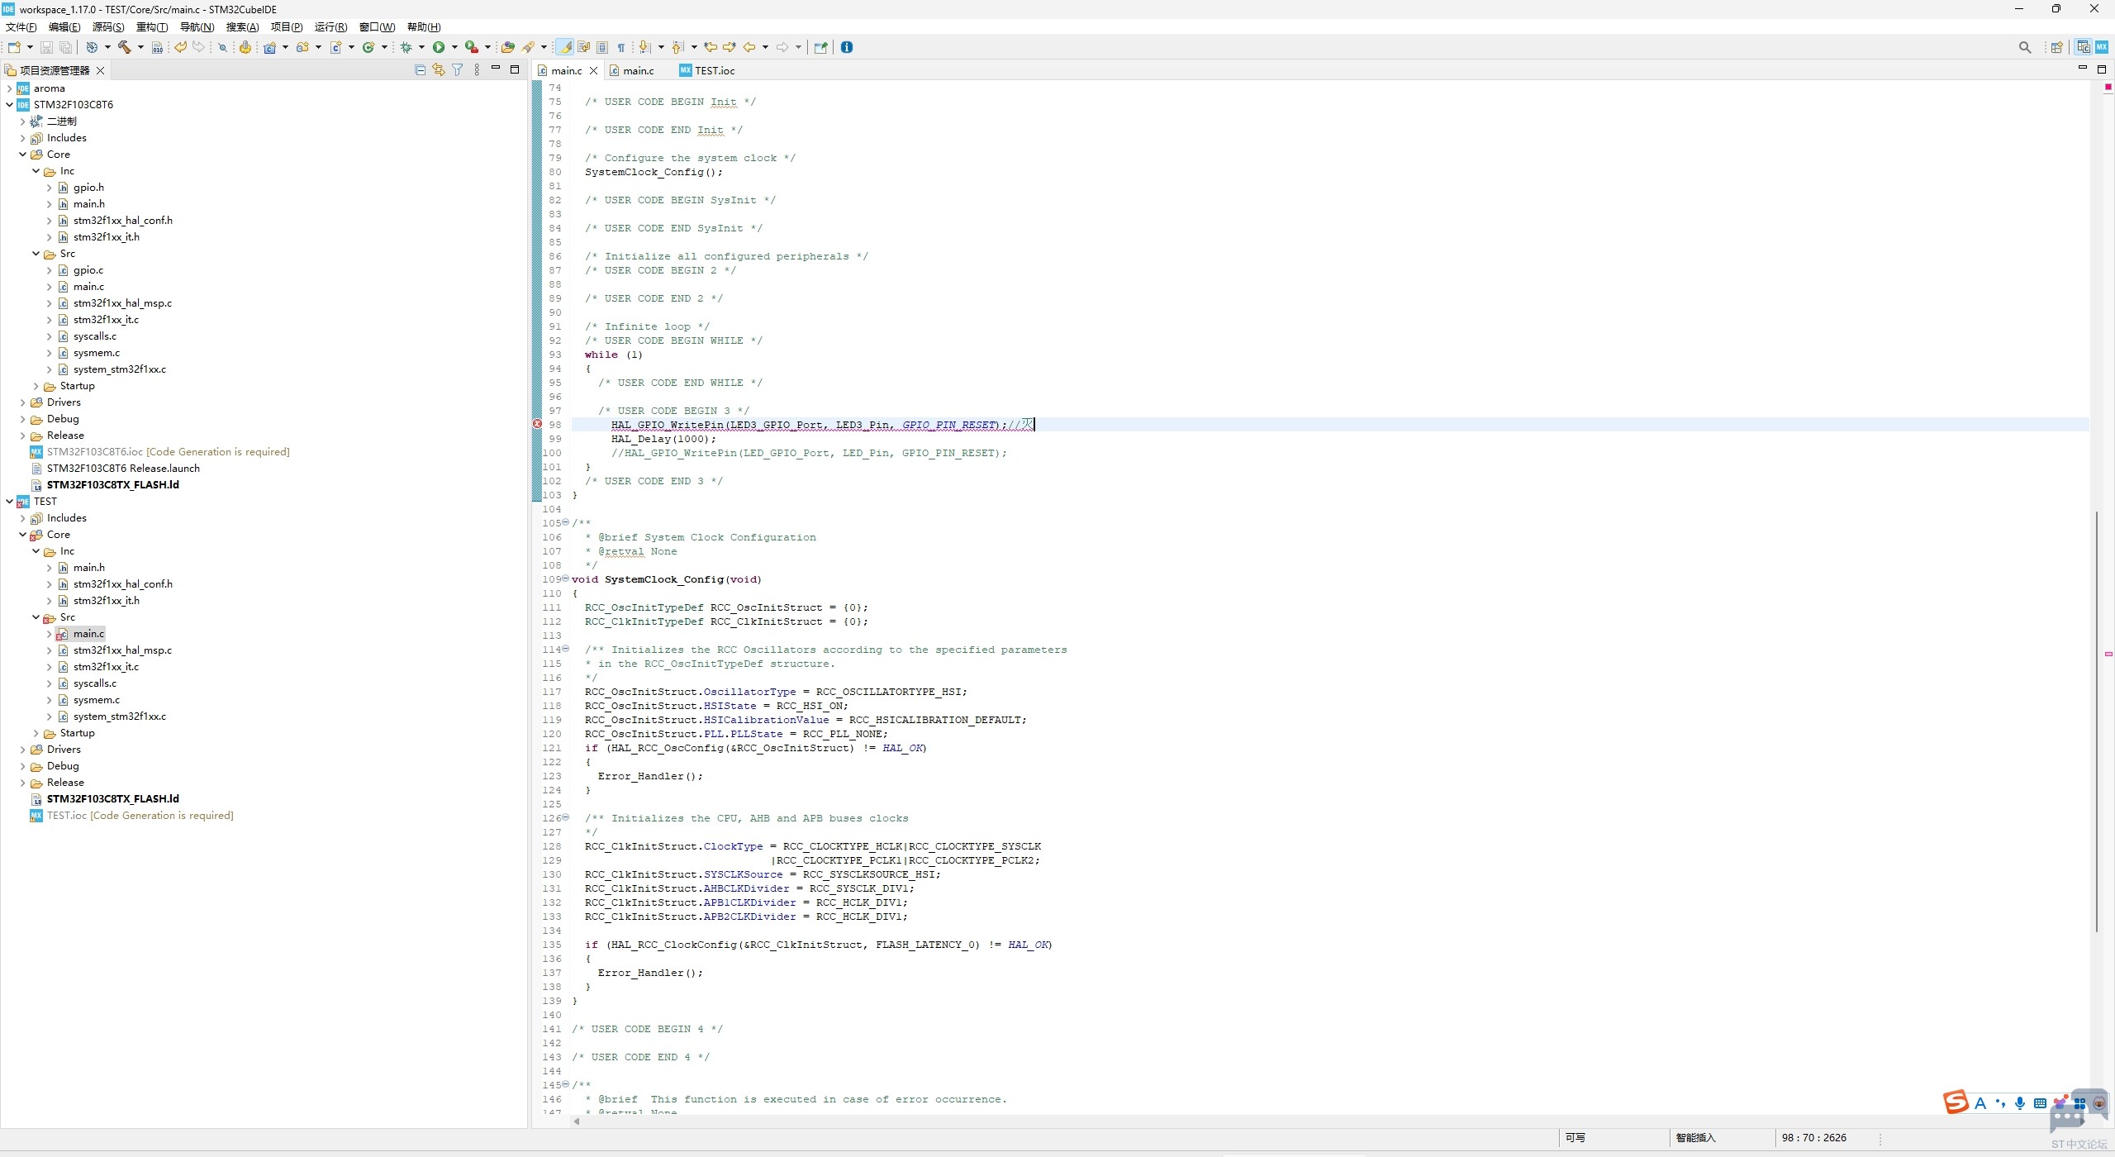Click the Open Element folder icon

tap(508, 47)
